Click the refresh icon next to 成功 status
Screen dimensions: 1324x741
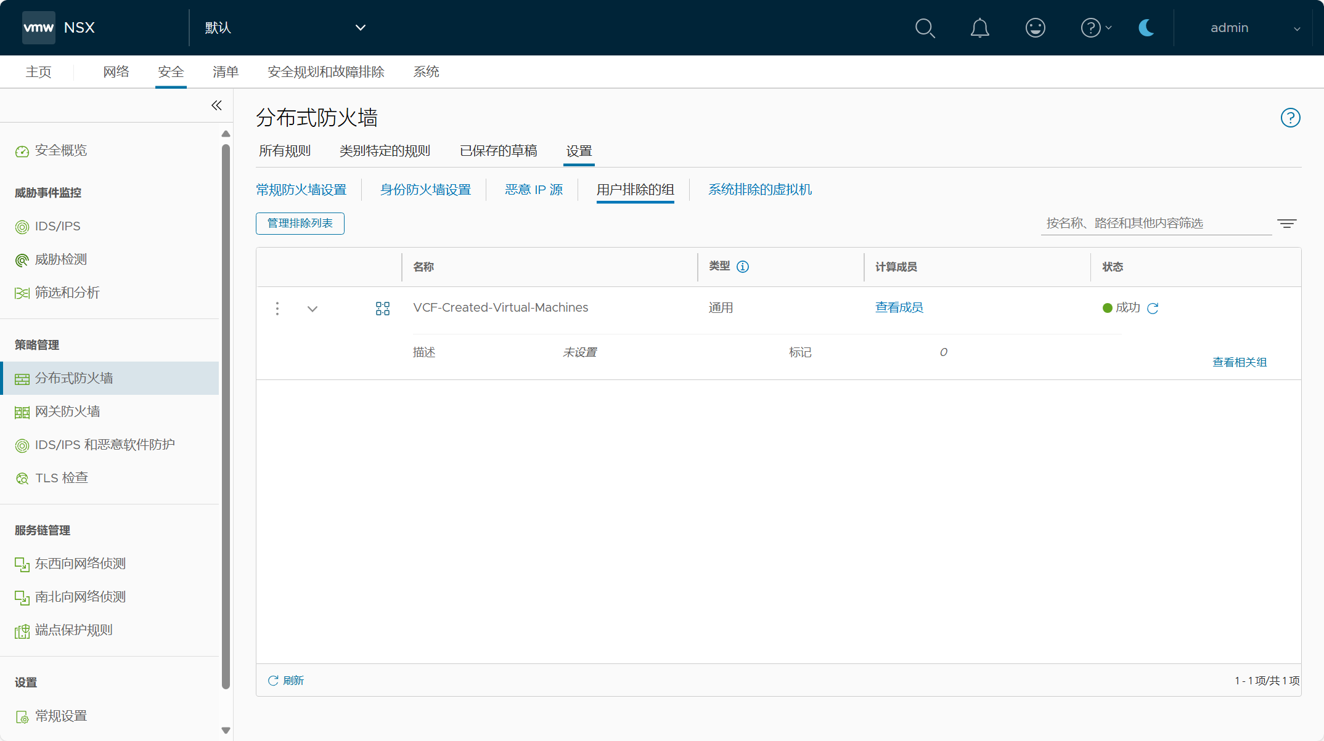pos(1153,308)
